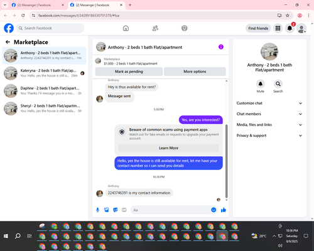The height and width of the screenshot is (251, 314).
Task: Click '2243746391 is my contact information' message
Action: point(139,193)
